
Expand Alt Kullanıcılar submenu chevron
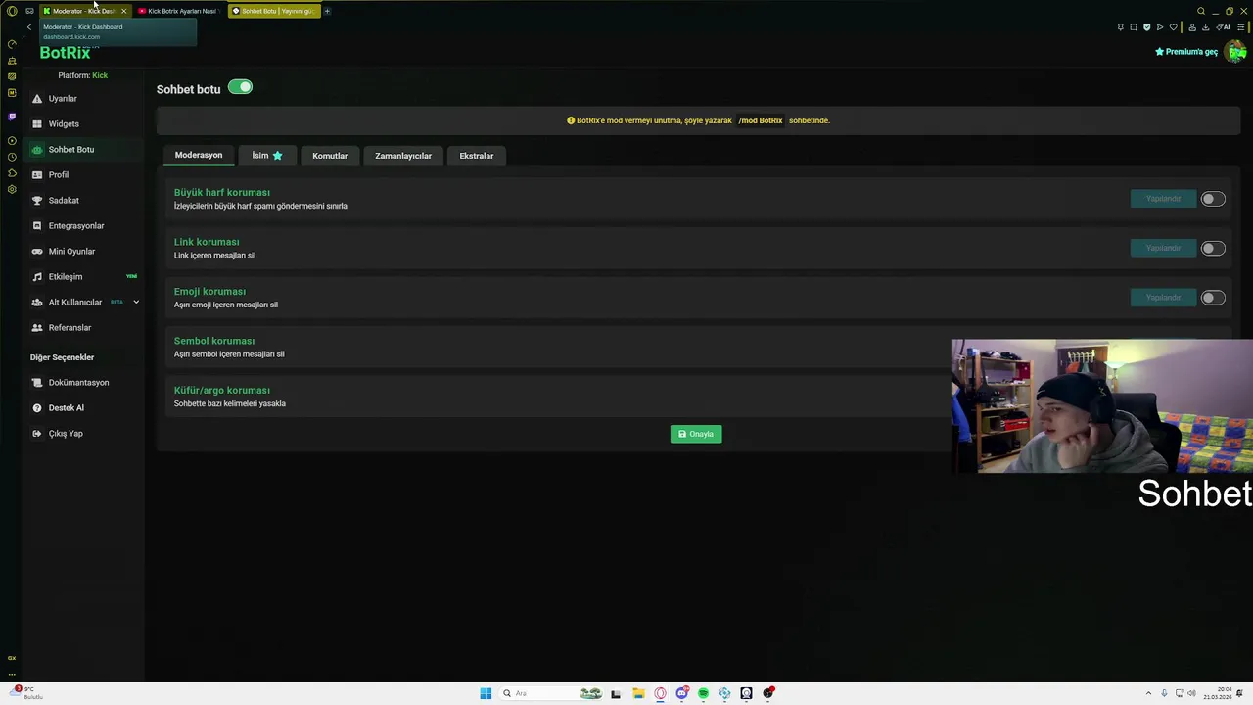coord(136,303)
